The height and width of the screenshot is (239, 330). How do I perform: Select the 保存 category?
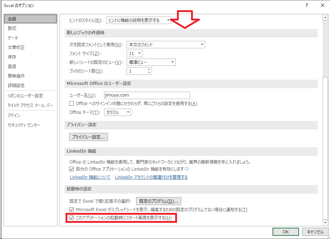point(31,57)
